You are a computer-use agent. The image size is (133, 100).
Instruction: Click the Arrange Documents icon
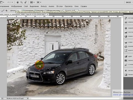(x=32, y=2)
